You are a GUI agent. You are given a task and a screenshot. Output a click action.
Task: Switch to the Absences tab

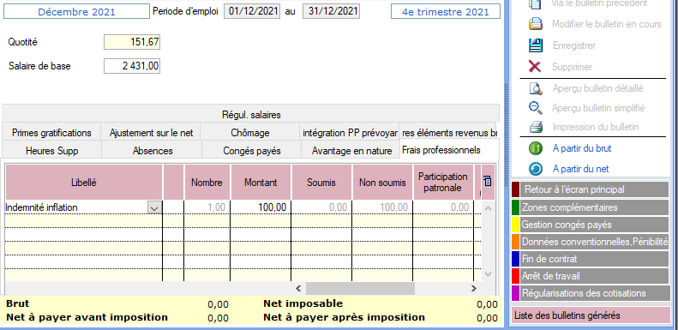pos(153,151)
